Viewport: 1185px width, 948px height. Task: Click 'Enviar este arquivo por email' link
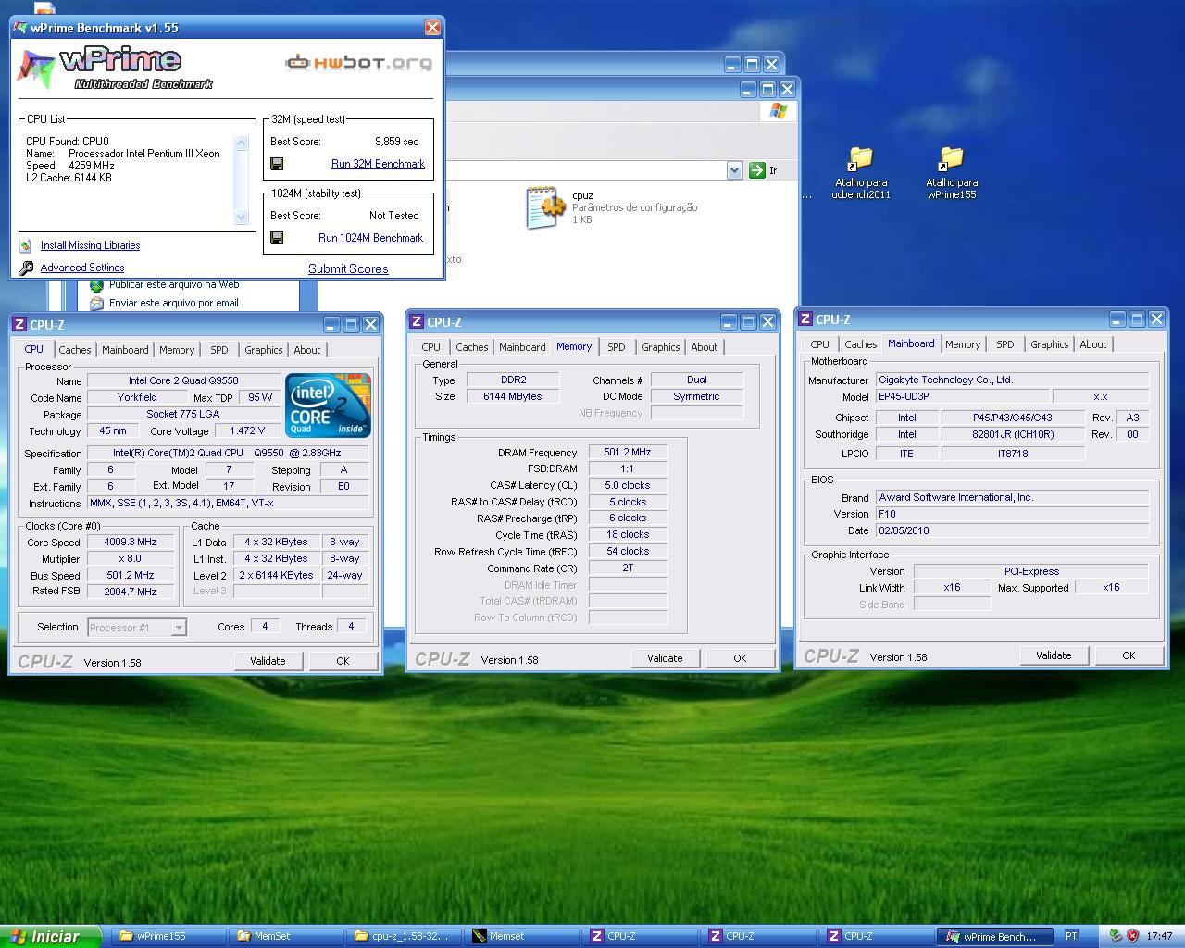(174, 303)
